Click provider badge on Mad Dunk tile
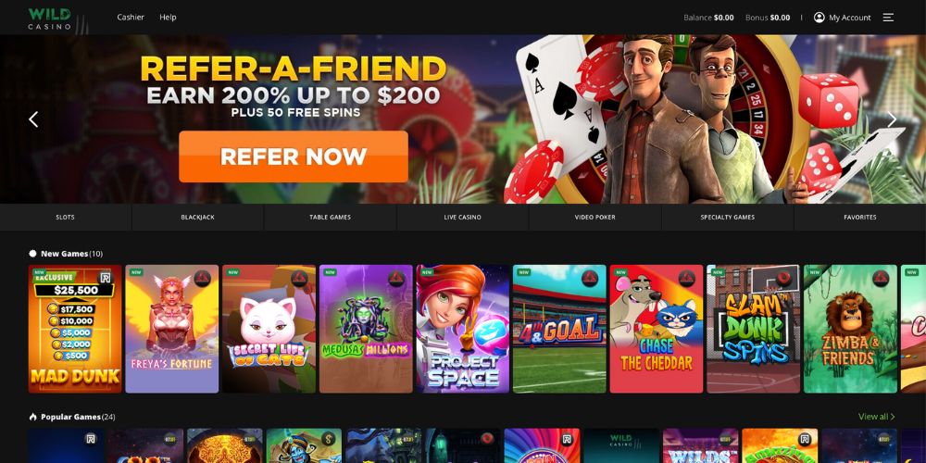This screenshot has height=463, width=926. click(106, 278)
